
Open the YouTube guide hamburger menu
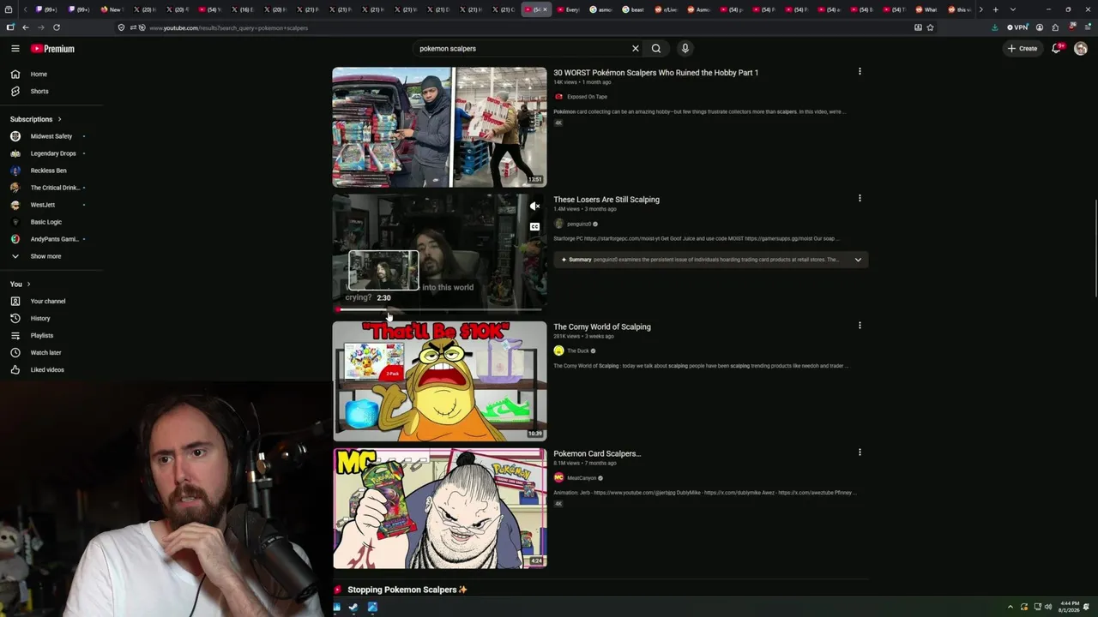[15, 49]
